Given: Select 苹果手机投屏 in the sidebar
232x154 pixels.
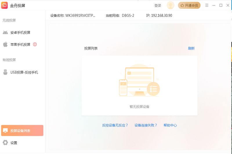Looking at the screenshot, I should [20, 44].
